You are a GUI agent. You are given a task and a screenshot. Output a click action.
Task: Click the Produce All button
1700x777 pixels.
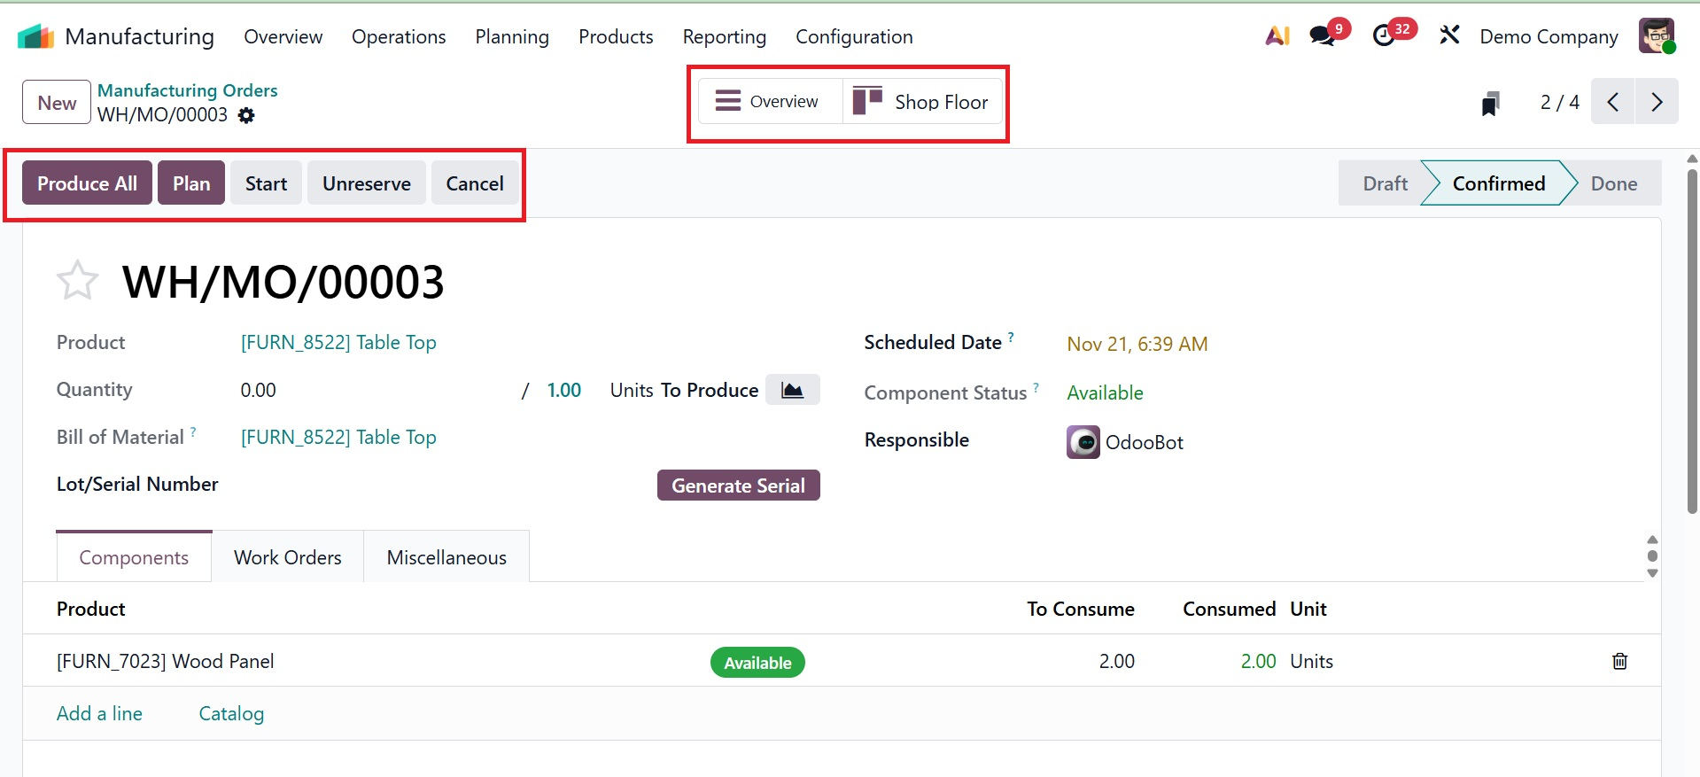click(x=87, y=183)
